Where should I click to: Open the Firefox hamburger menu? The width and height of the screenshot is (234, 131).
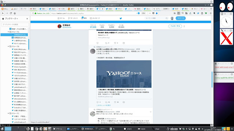tap(211, 13)
